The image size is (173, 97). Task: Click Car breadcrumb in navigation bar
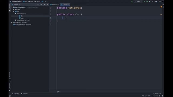[44, 2]
